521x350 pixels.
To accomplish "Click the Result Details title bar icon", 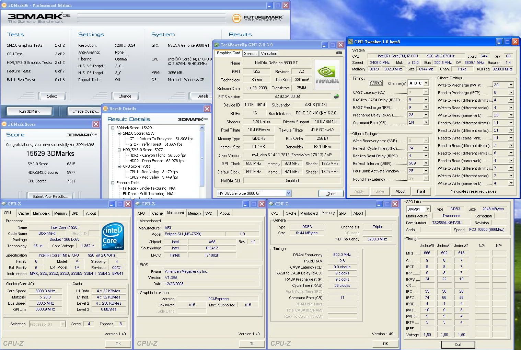I will click(105, 109).
